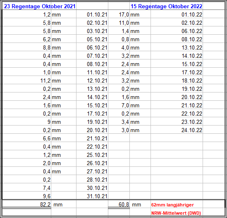Screen dimensions: 227x218
Task: Click the date cell 01.10.22
Action: [192, 14]
